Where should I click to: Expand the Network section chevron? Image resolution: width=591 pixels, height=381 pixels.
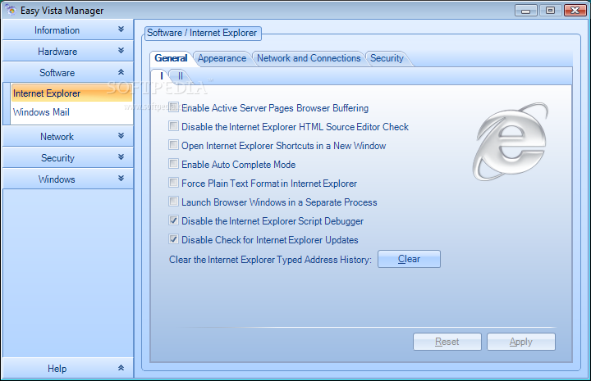tap(121, 136)
